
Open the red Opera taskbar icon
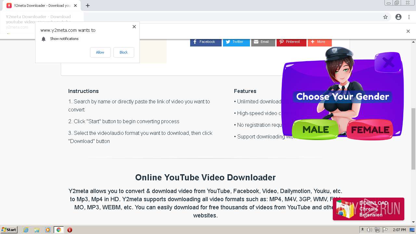(70, 230)
